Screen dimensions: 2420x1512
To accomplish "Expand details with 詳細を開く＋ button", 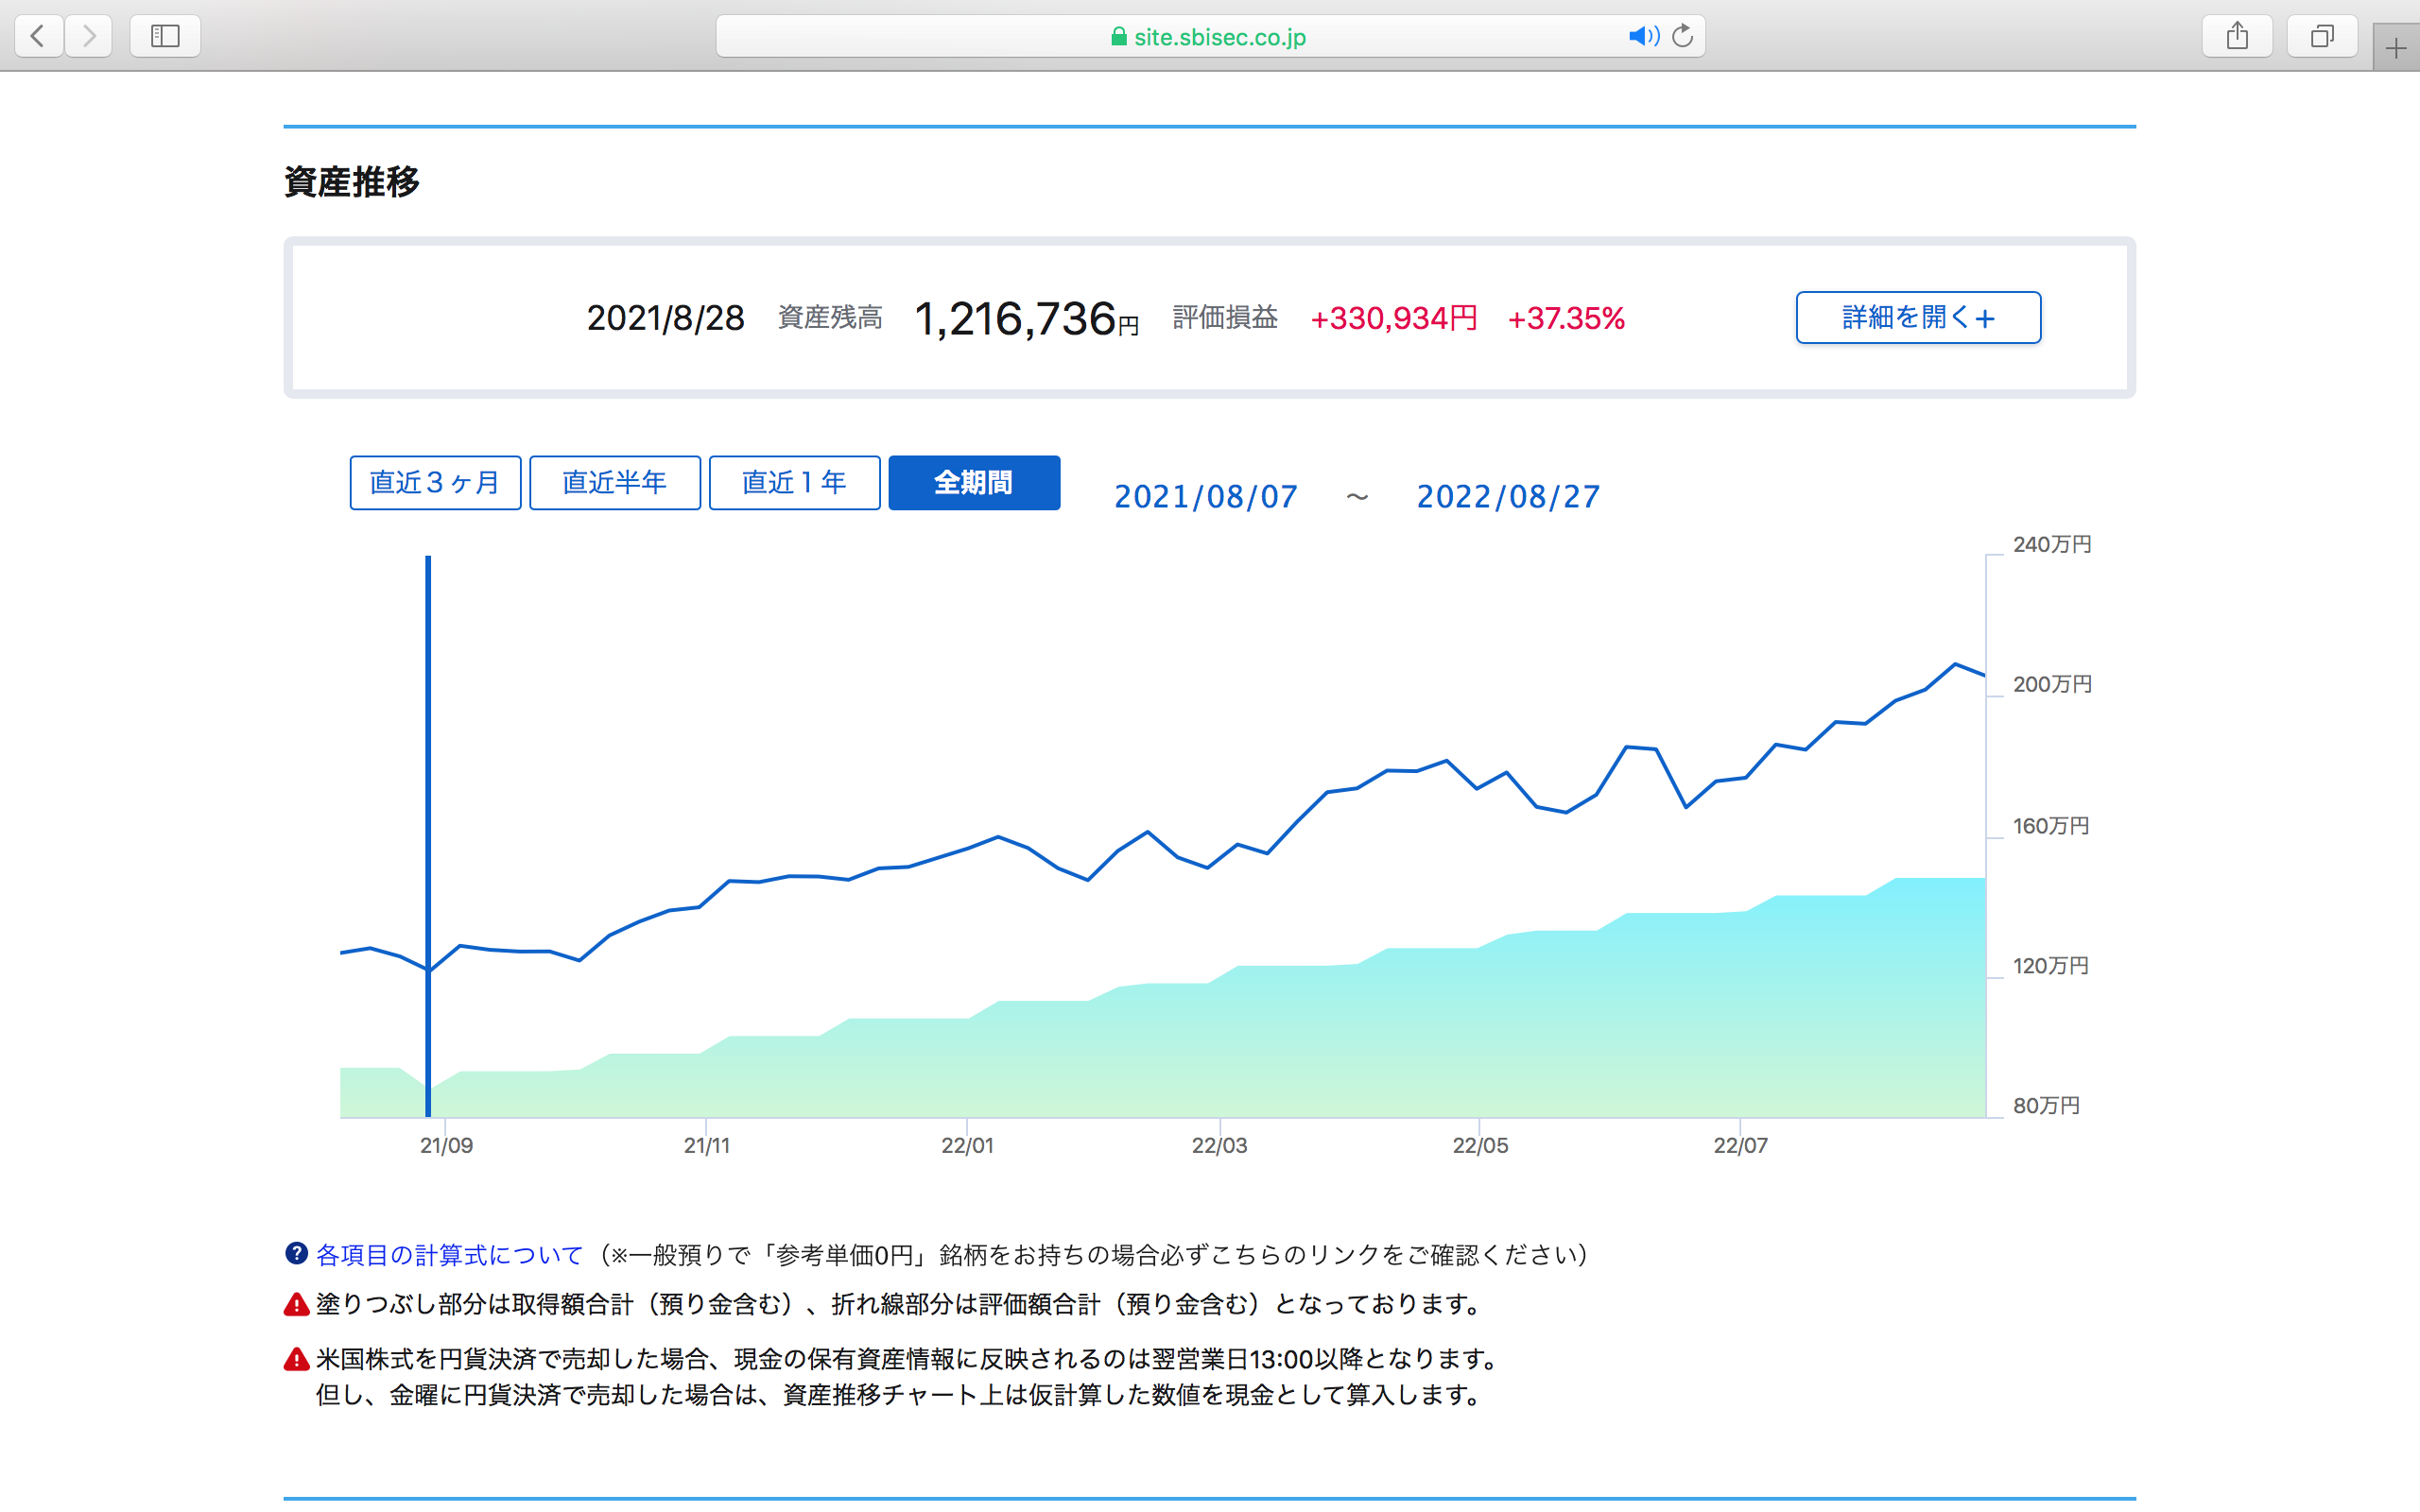I will click(x=1918, y=318).
